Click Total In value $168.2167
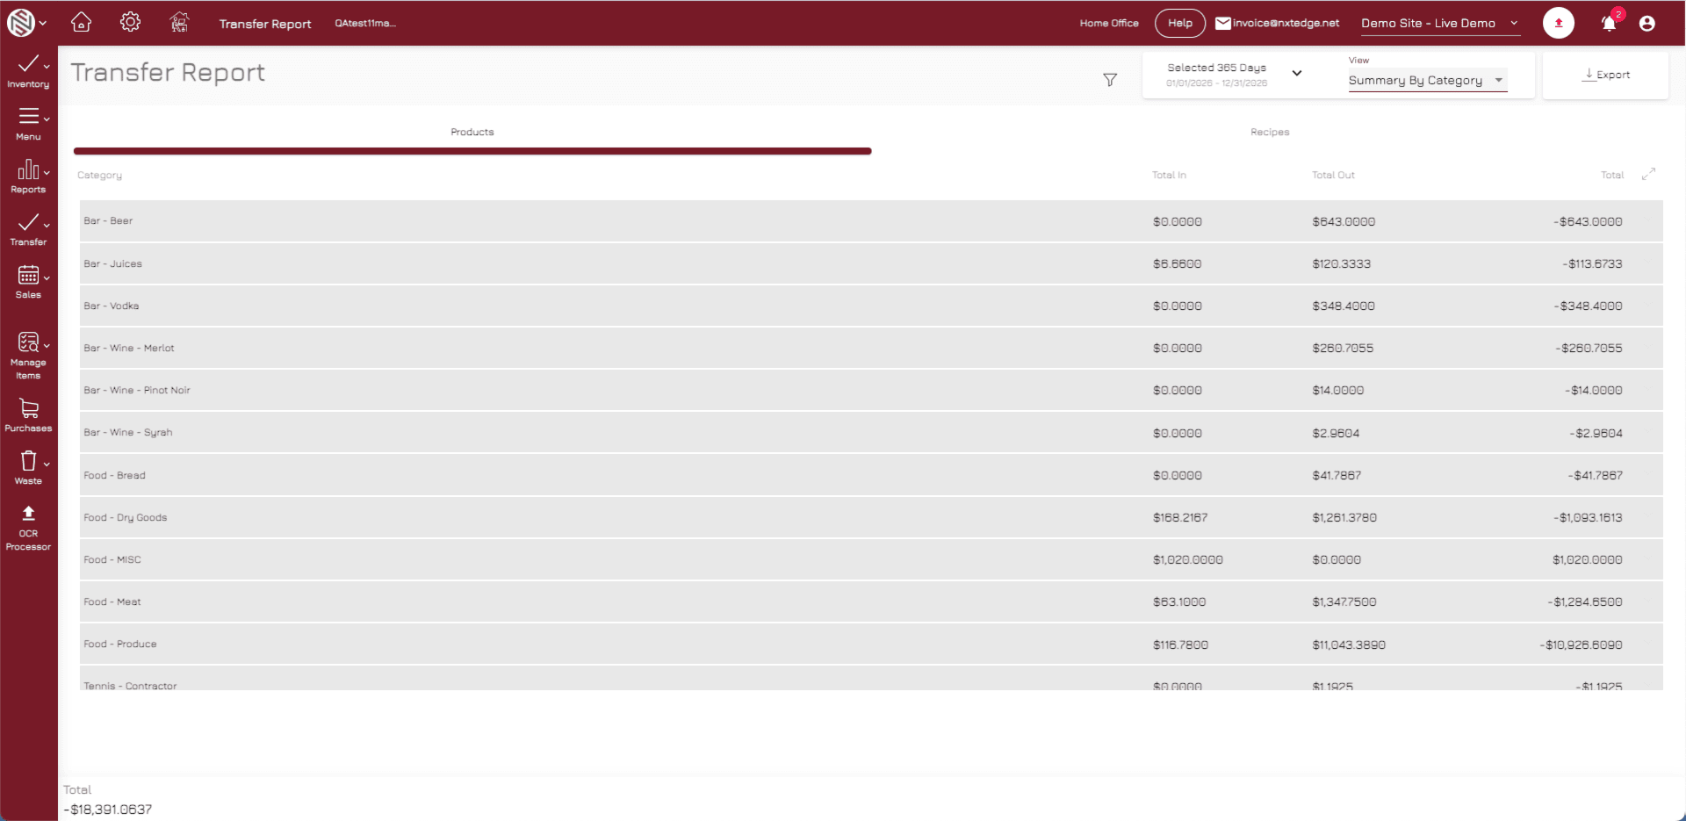Viewport: 1686px width, 821px height. point(1180,517)
